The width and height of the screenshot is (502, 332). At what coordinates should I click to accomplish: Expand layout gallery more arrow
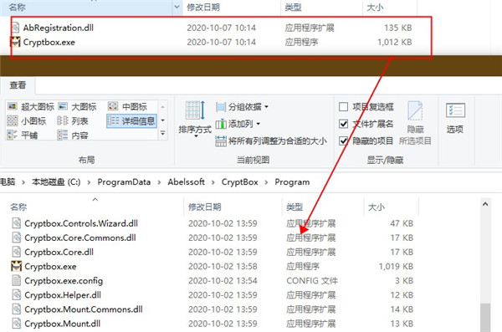(x=162, y=132)
